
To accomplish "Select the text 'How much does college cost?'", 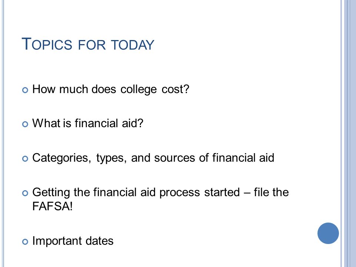I will [x=111, y=89].
